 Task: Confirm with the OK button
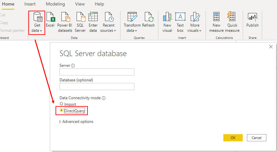tap(233, 138)
